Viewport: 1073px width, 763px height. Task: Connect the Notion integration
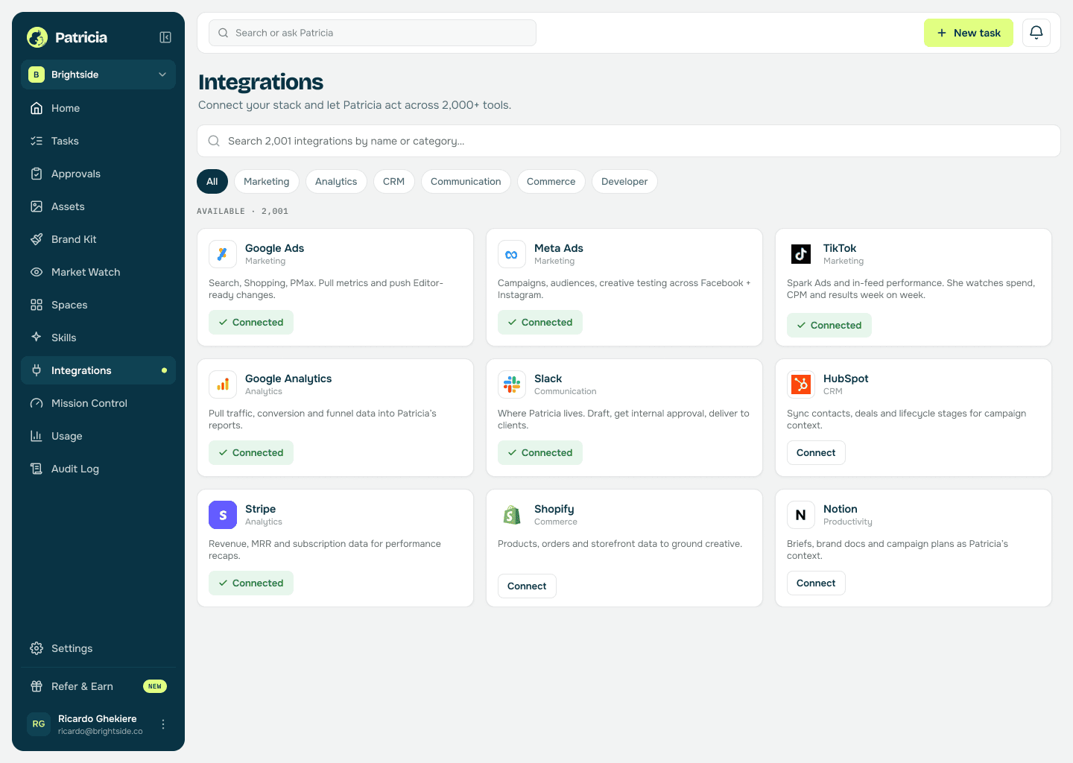pos(816,583)
